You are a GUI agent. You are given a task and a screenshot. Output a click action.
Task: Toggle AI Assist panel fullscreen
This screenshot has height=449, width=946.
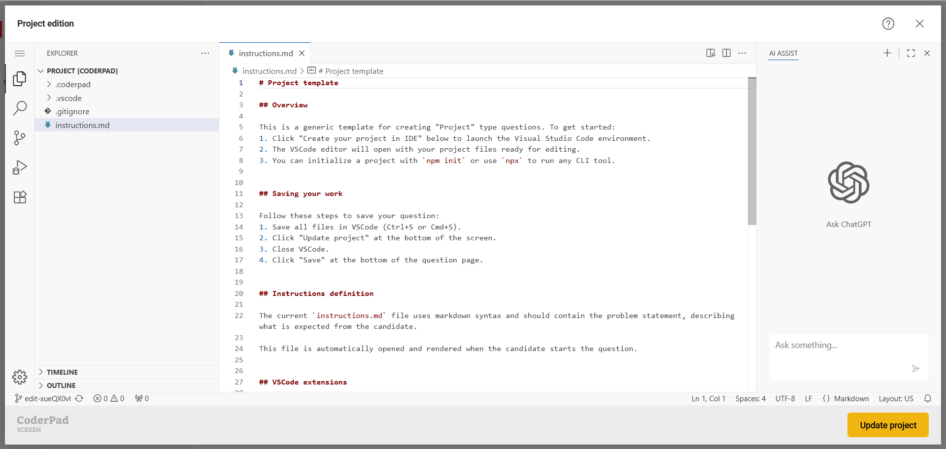pos(911,53)
